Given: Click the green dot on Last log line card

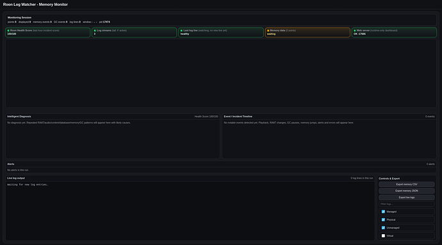Looking at the screenshot, I should click(181, 31).
